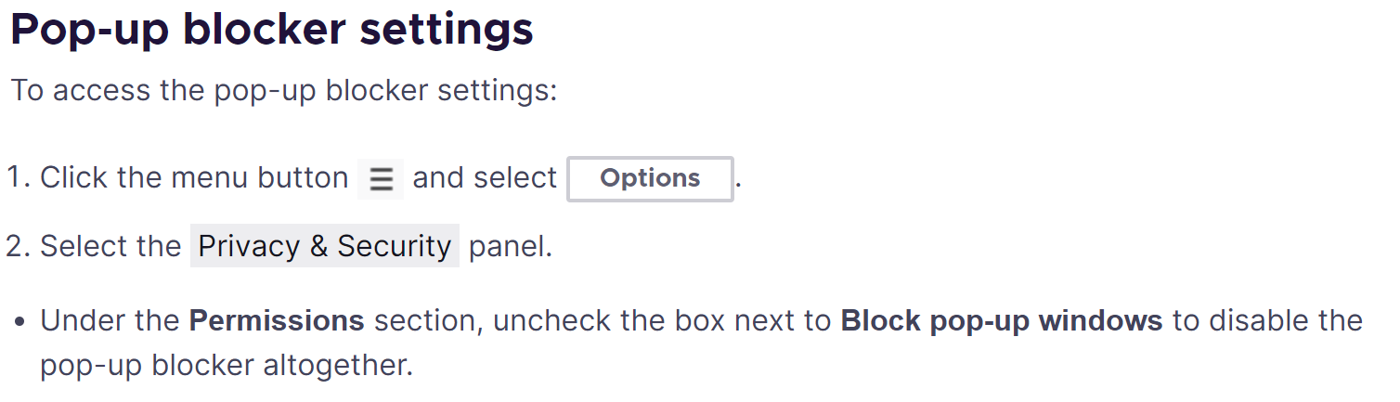Click the step number 2 marker
The width and height of the screenshot is (1400, 402).
(19, 246)
